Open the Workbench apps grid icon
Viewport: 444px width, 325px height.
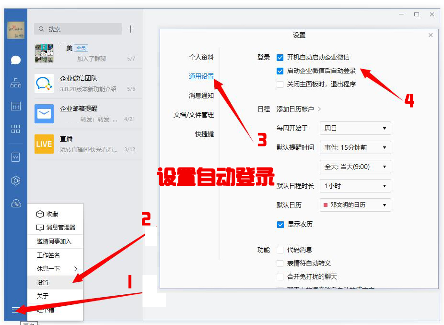click(x=15, y=129)
